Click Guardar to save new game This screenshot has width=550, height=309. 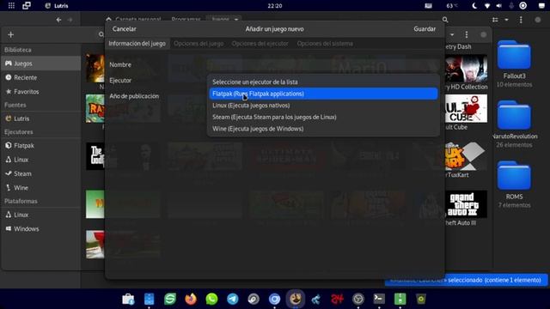(425, 29)
